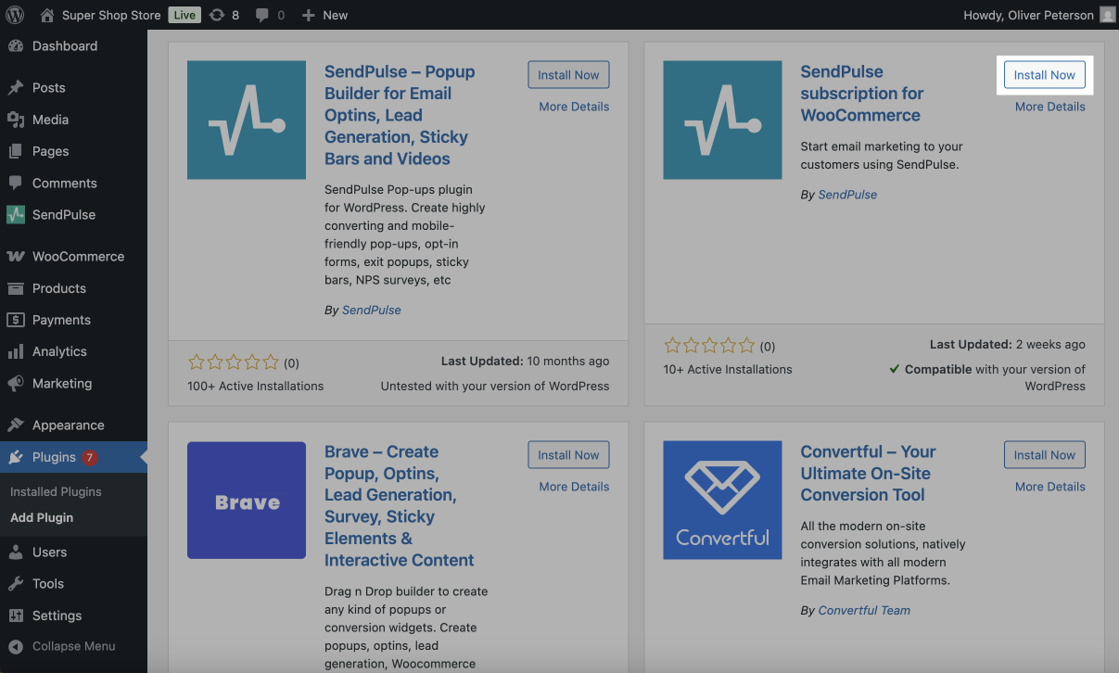Click the Tools wrench icon

click(16, 583)
